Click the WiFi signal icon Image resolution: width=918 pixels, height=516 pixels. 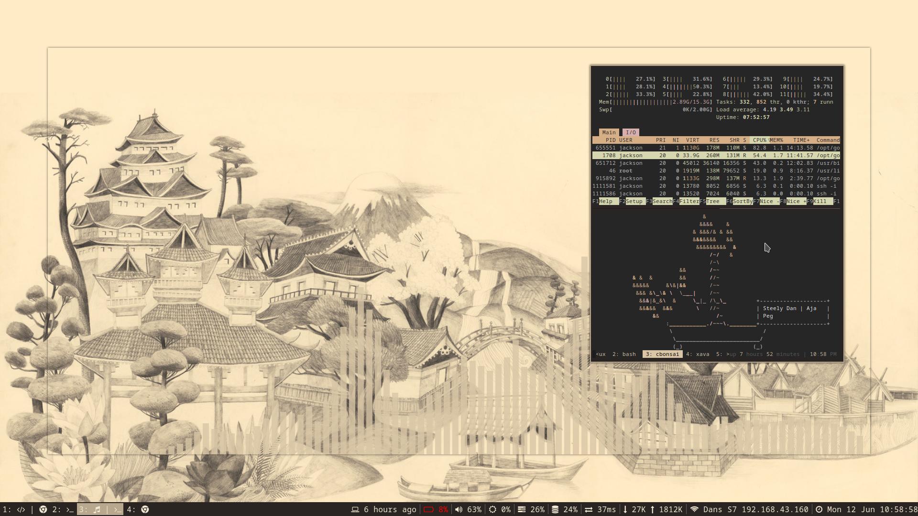tap(694, 509)
